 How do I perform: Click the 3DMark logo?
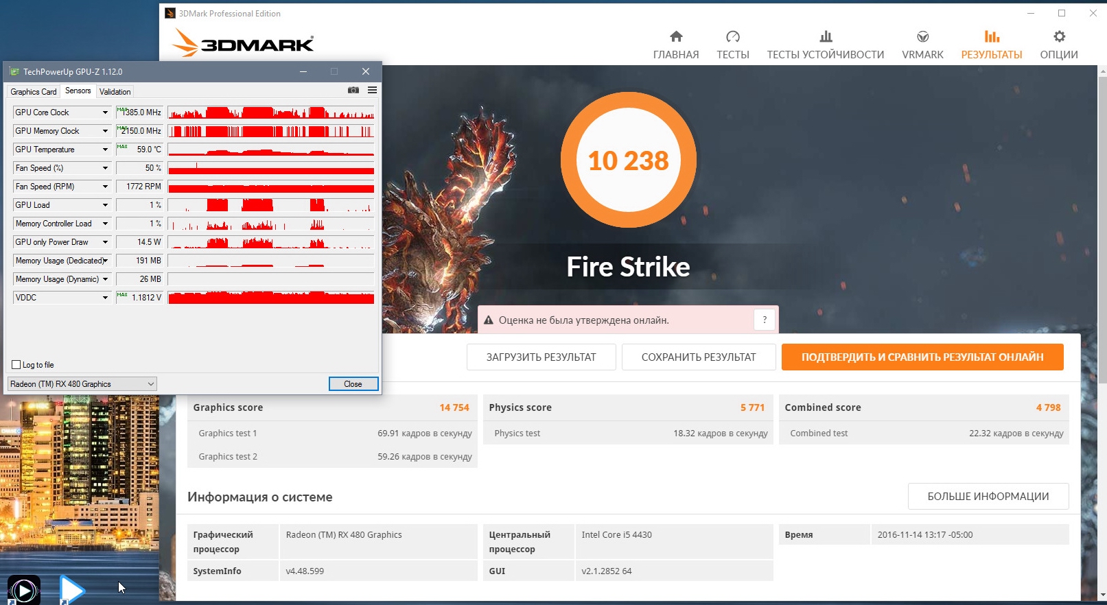(x=242, y=43)
